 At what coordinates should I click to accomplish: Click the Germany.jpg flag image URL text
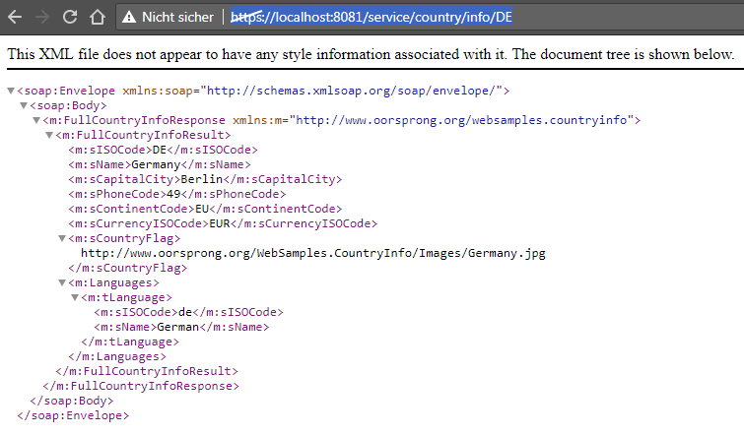(312, 253)
